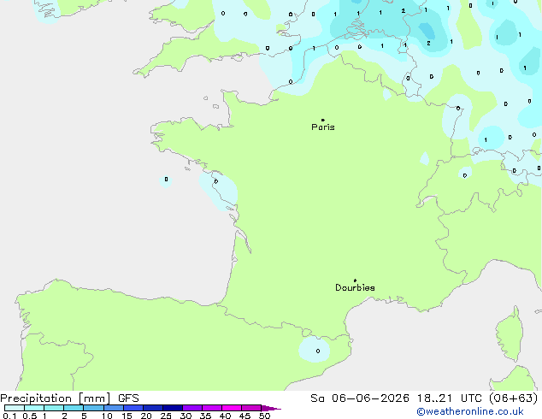Click the over-50 mm legend arrow tip
This screenshot has width=542, height=419.
pos(271,408)
